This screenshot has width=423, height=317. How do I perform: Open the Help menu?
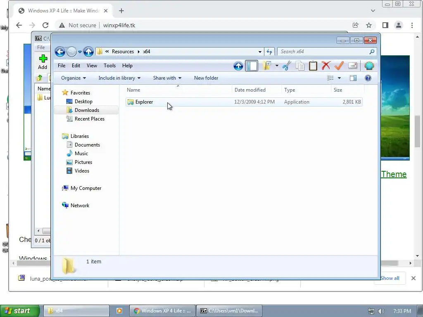pyautogui.click(x=127, y=66)
